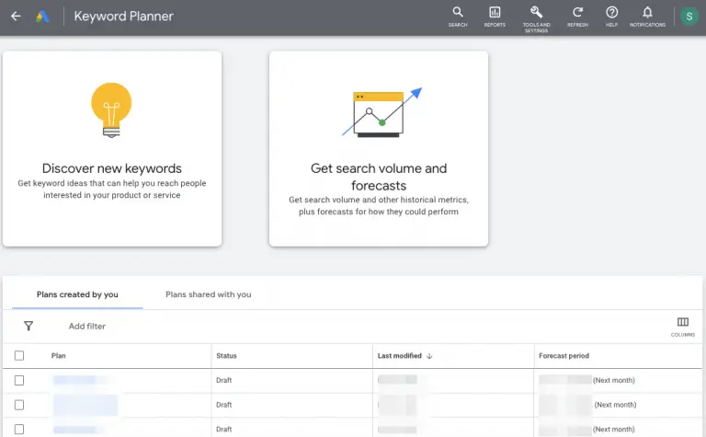This screenshot has width=706, height=437.
Task: Click first row (Next month) forecast text
Action: tap(614, 380)
